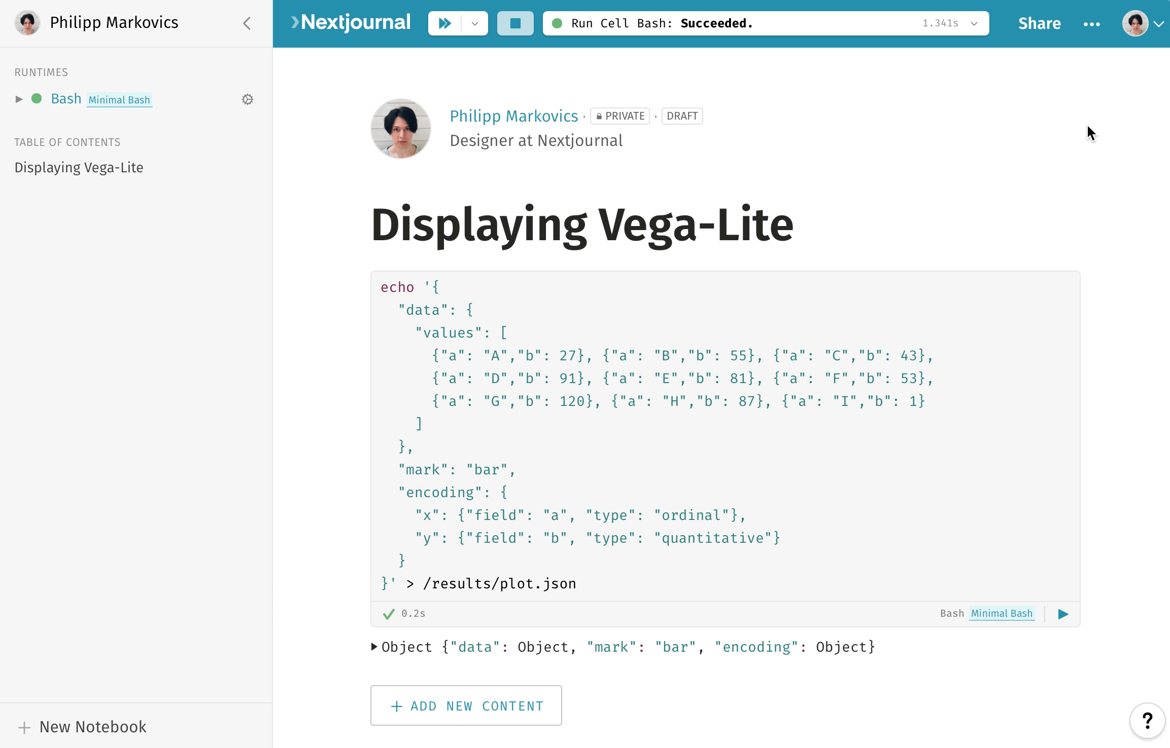
Task: Click the PRIVATE visibility badge
Action: click(620, 116)
